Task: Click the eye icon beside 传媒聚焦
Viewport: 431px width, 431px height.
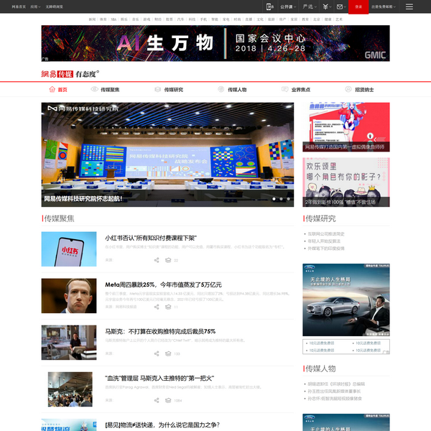Action: coord(95,90)
